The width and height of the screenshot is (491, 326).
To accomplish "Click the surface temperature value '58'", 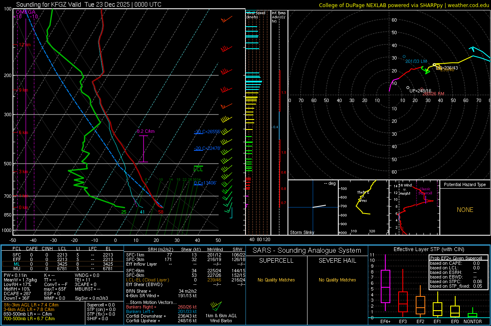I will click(x=161, y=212).
